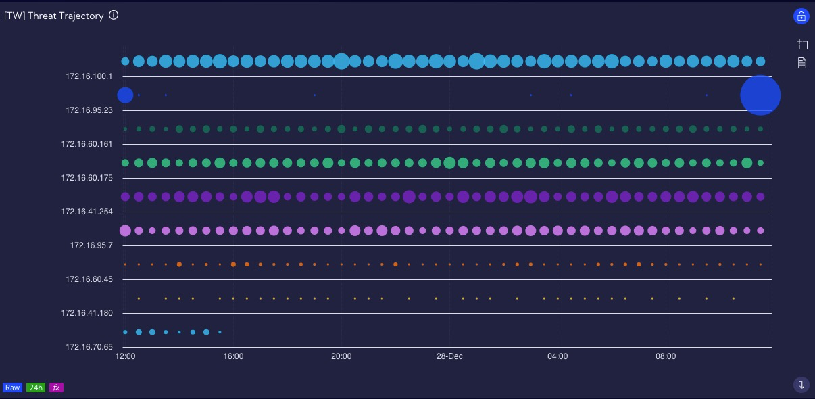Image resolution: width=815 pixels, height=399 pixels.
Task: Click the 172.16.41.254 axis label
Action: tap(87, 212)
